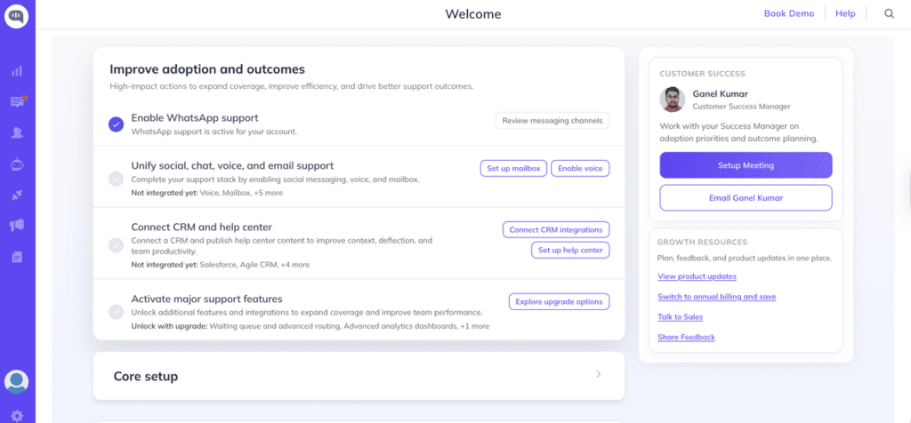Image resolution: width=911 pixels, height=423 pixels.
Task: Click the CUSTOMER SUCCESS label
Action: tap(703, 74)
